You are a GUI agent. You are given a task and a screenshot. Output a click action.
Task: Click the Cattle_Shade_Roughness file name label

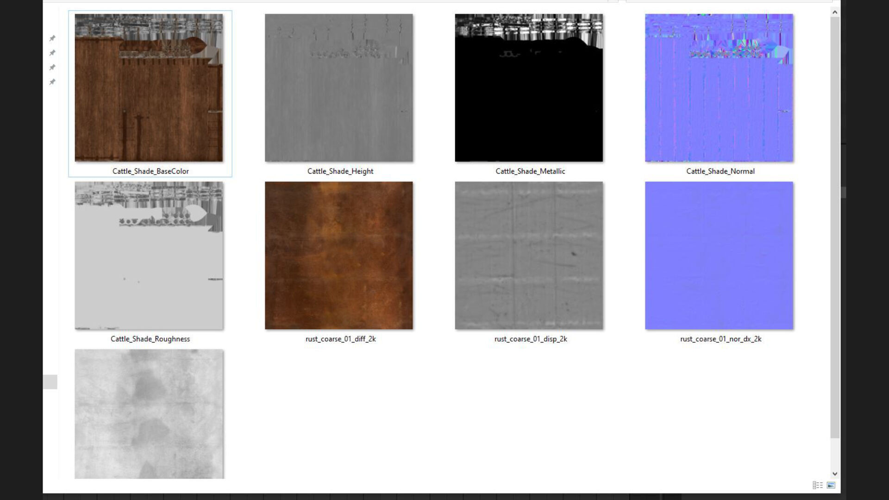(150, 339)
